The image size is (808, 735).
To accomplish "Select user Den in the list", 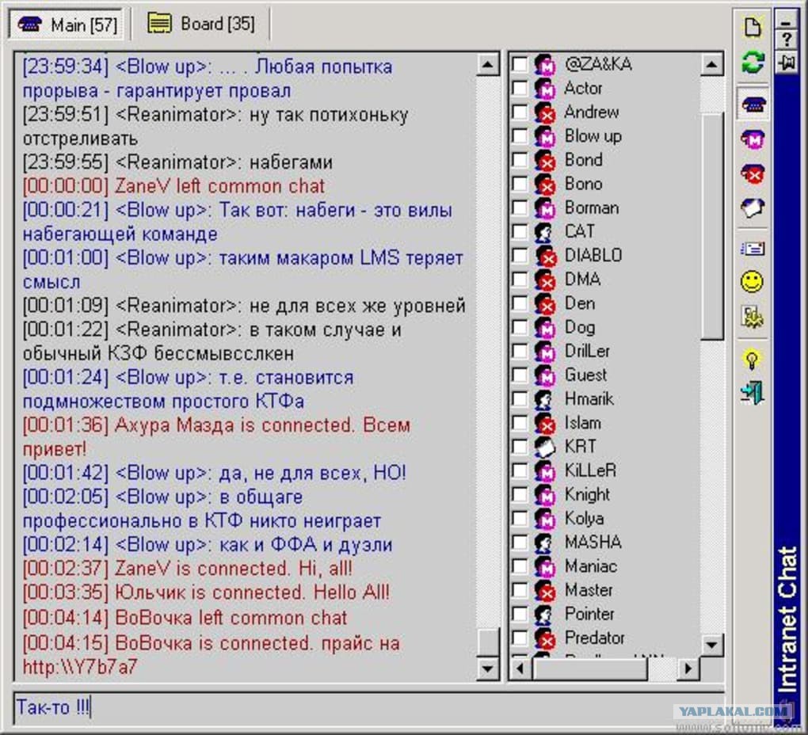I will (x=580, y=303).
